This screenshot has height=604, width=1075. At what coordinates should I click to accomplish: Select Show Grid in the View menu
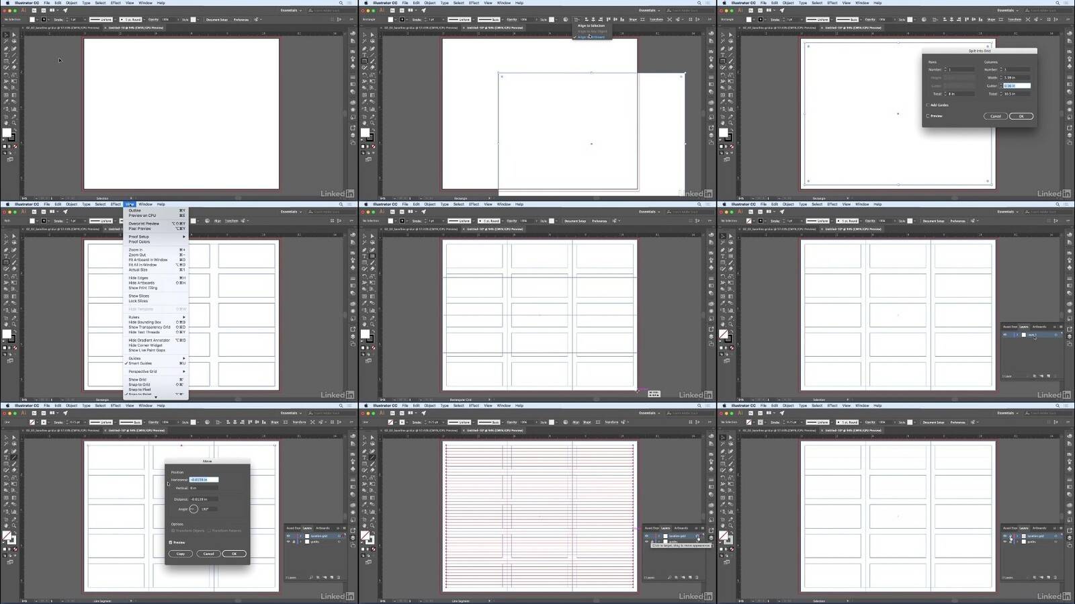(137, 380)
